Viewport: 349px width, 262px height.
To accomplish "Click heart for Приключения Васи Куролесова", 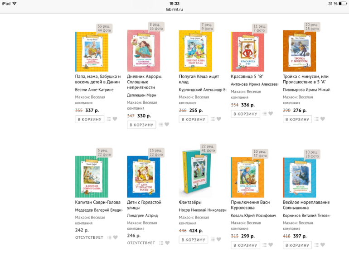I will (x=271, y=245).
